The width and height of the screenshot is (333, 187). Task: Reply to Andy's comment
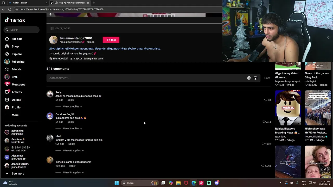point(71,100)
